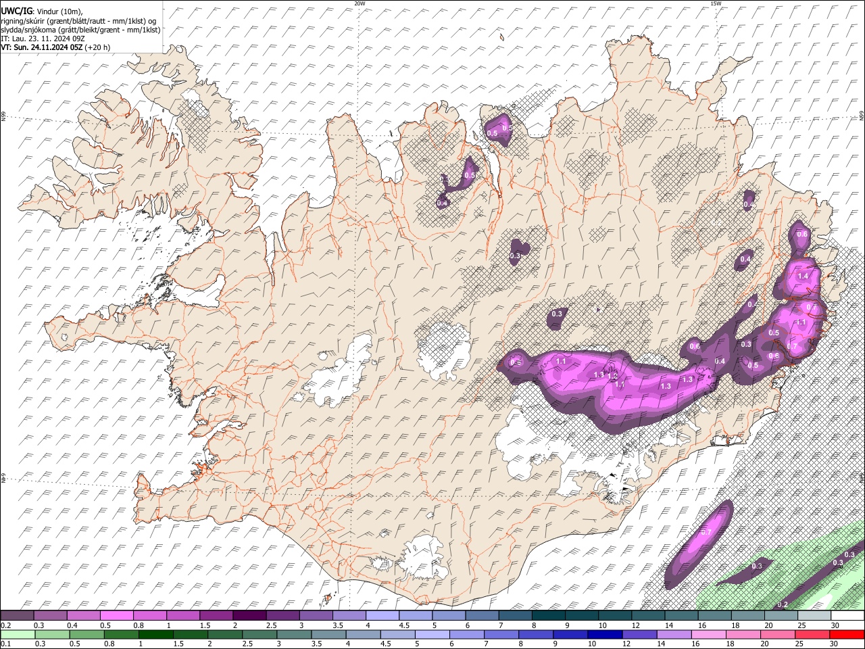Select pale grey snow swatch starting at 25
This screenshot has width=865, height=649.
click(814, 616)
